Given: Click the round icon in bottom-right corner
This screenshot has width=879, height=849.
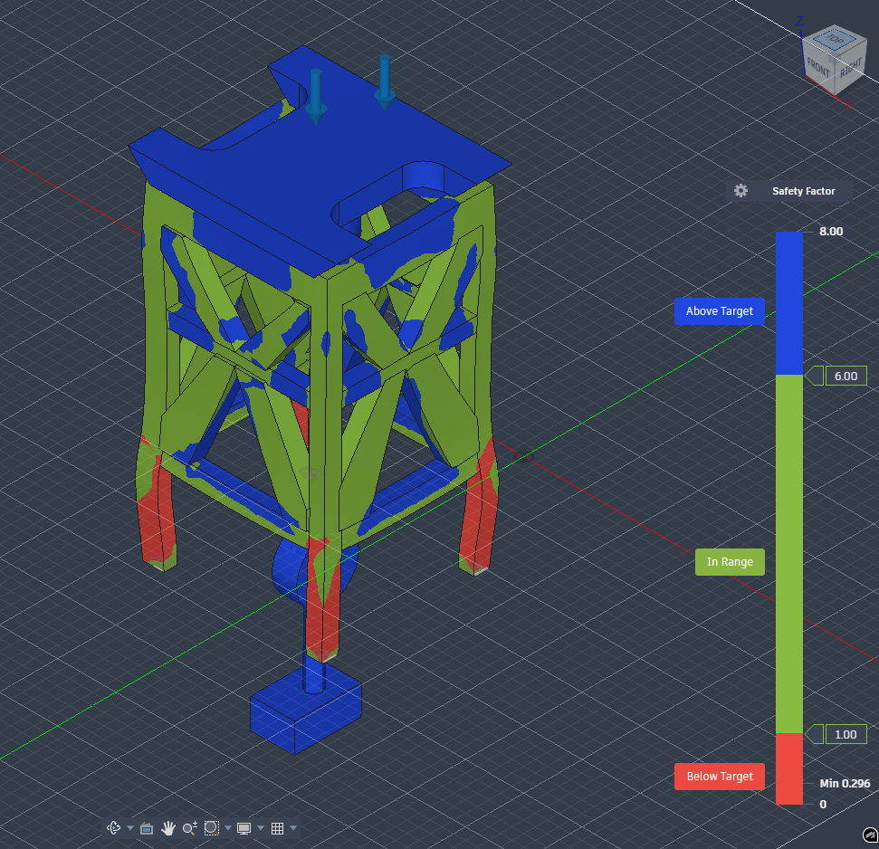Looking at the screenshot, I should click(x=870, y=835).
